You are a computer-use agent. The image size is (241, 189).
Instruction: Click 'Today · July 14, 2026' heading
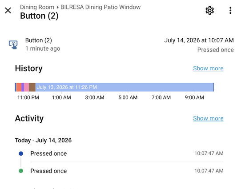43,140
